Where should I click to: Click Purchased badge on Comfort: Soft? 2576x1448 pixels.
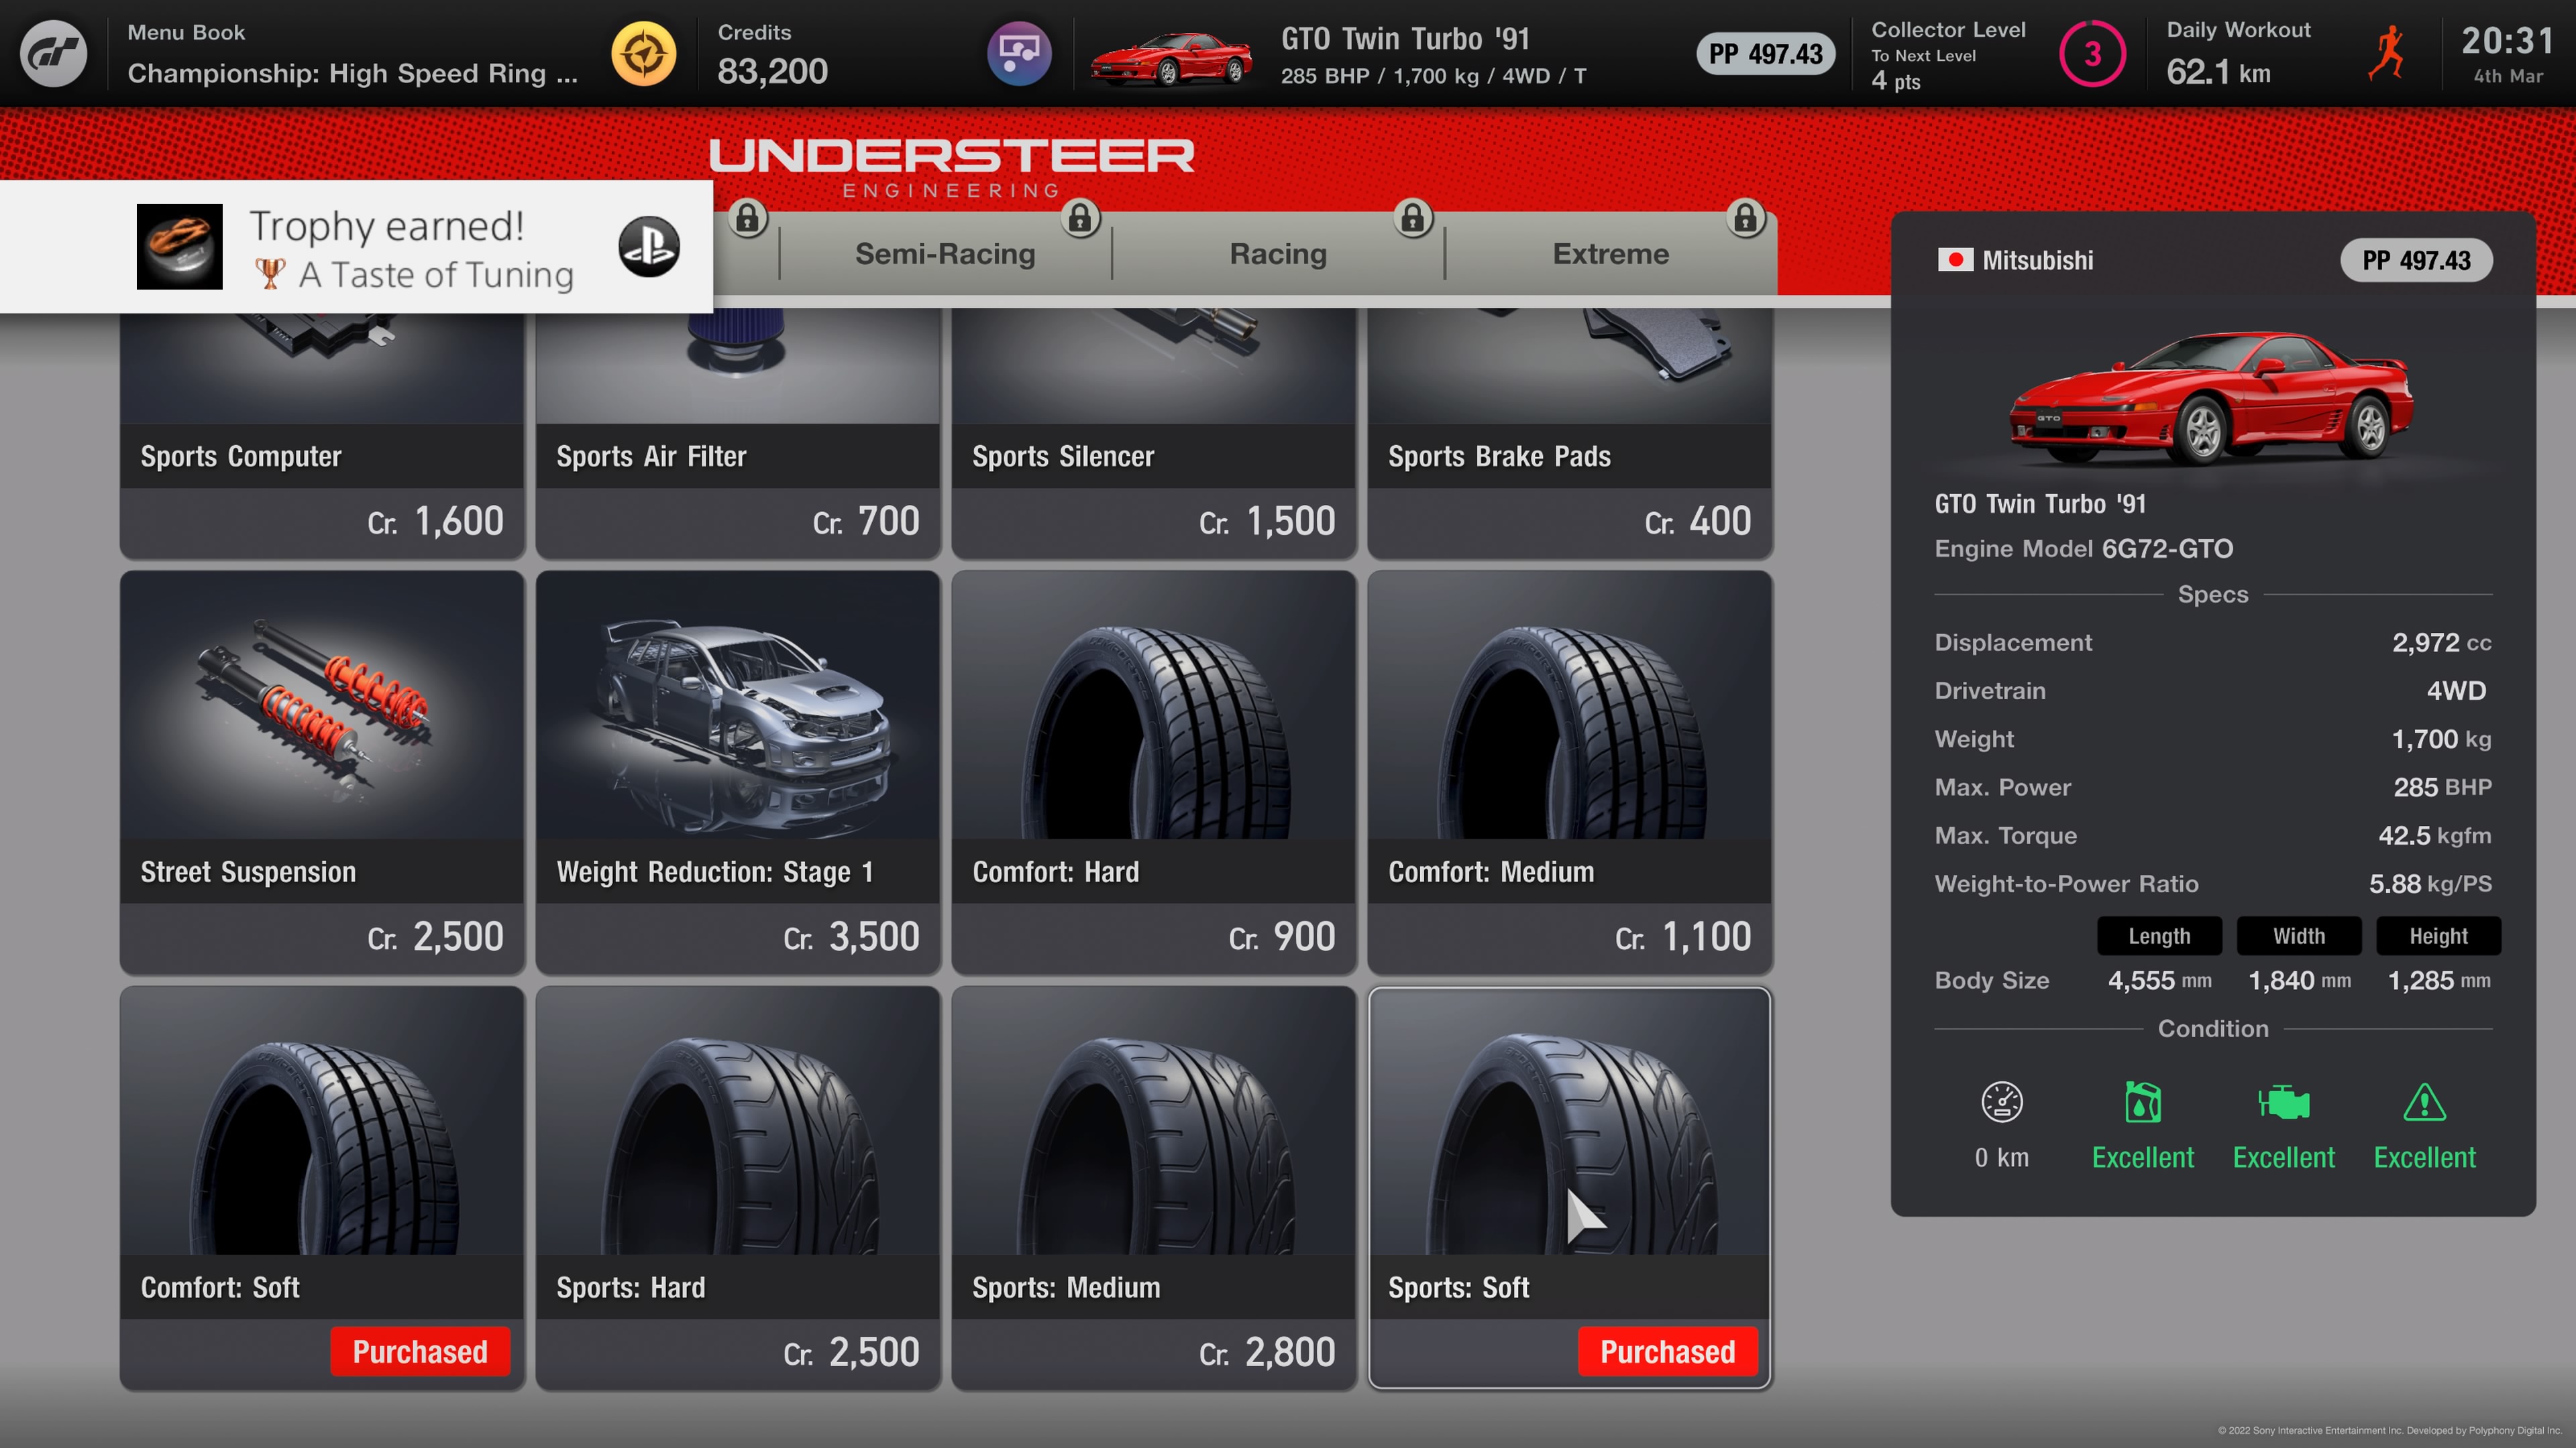[420, 1351]
